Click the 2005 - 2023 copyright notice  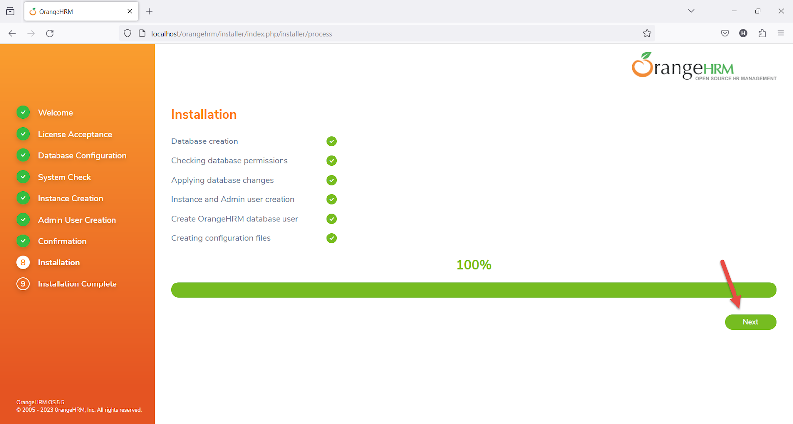click(79, 410)
